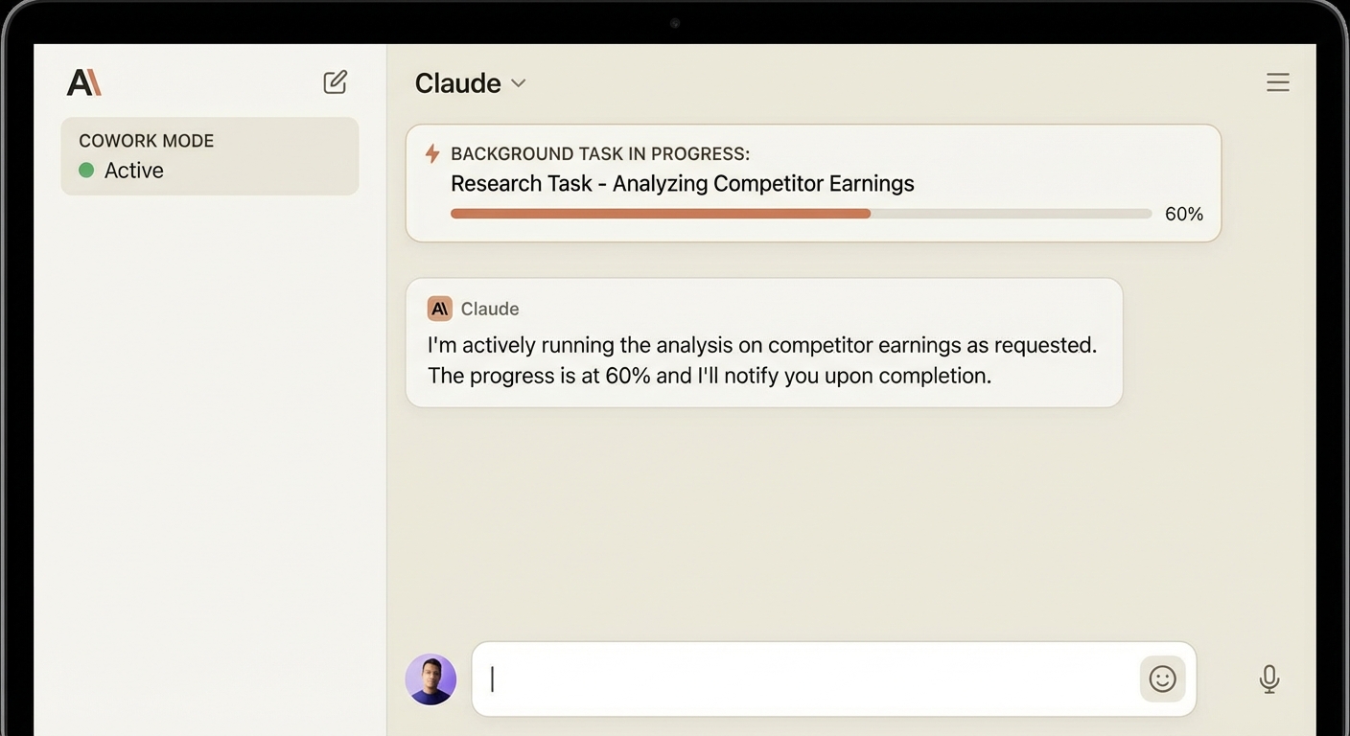Click your profile avatar beside the input field
The height and width of the screenshot is (736, 1350).
pos(431,678)
